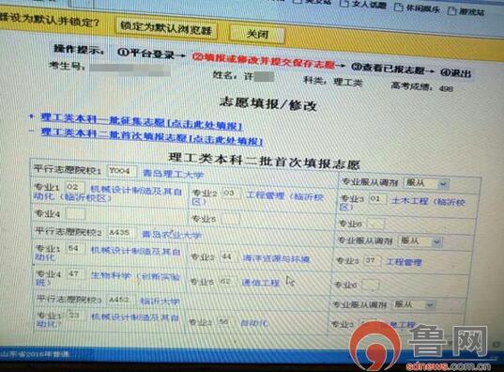Viewport: 504px width, 372px height.
Task: Click 自动化 major text
Action: coord(254,323)
